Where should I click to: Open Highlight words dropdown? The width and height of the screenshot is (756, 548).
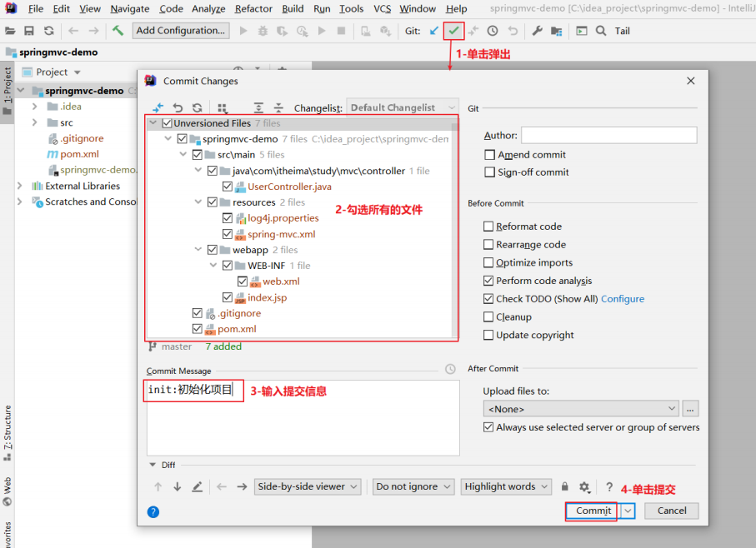506,487
